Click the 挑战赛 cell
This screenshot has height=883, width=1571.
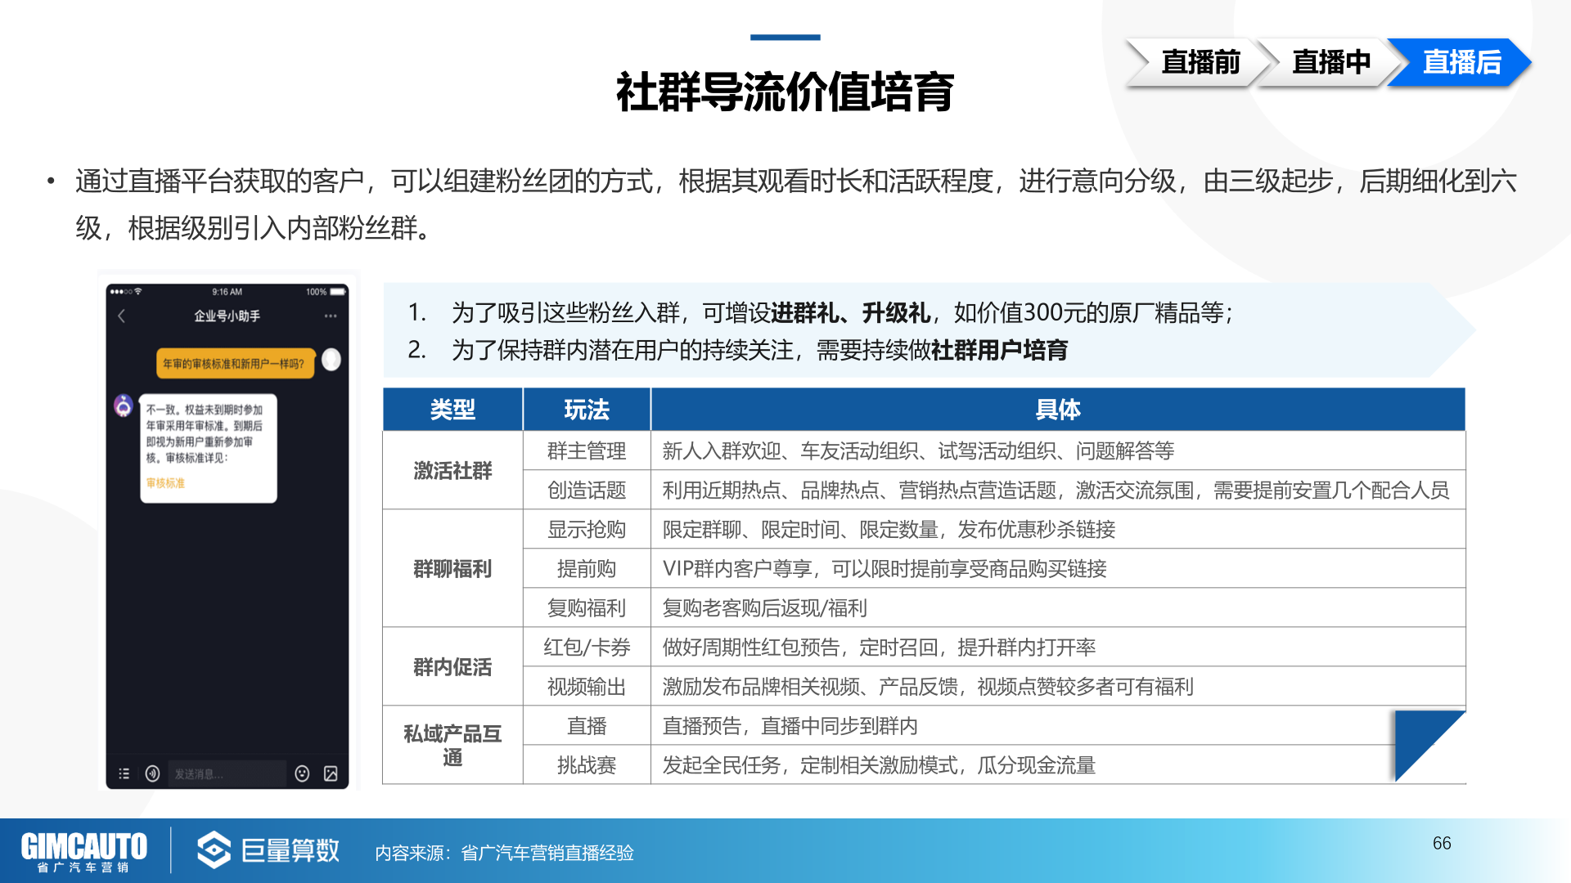click(587, 764)
